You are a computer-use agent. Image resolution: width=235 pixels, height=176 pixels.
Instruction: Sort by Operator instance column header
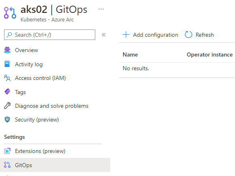(210, 54)
